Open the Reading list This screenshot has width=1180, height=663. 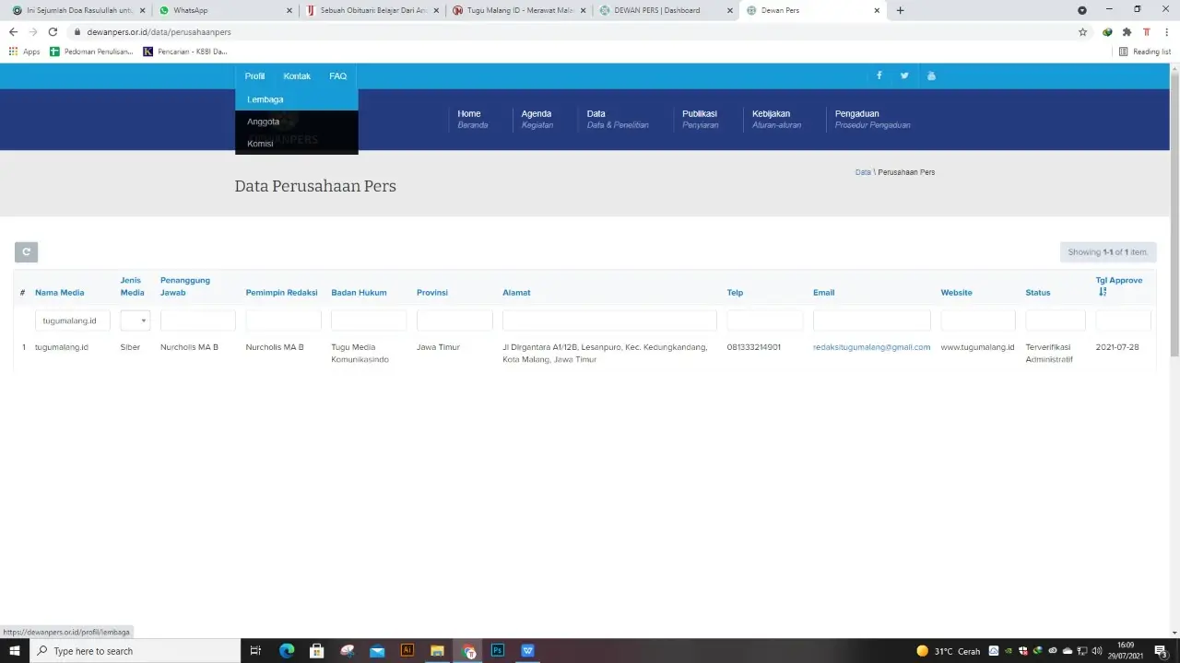[x=1144, y=52]
